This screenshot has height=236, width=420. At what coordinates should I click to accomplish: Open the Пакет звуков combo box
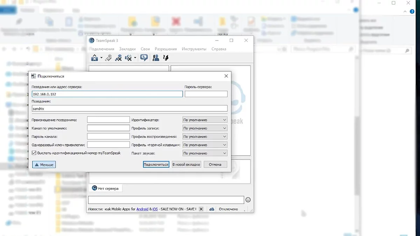(x=205, y=153)
